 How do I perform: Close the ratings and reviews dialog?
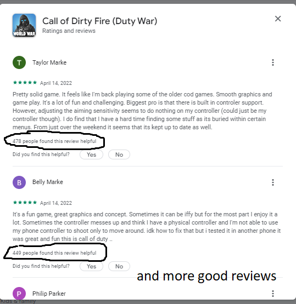pyautogui.click(x=278, y=19)
